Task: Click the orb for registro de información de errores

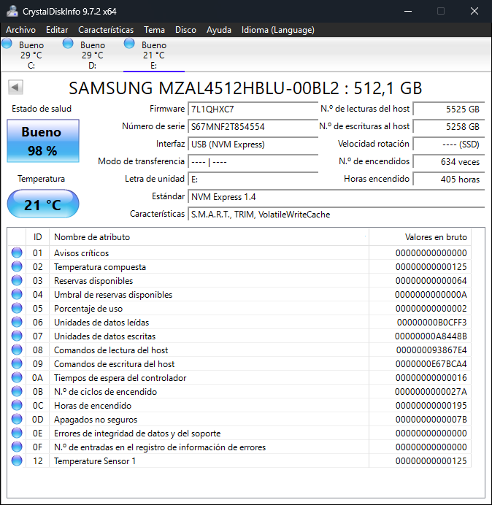Action: [17, 447]
